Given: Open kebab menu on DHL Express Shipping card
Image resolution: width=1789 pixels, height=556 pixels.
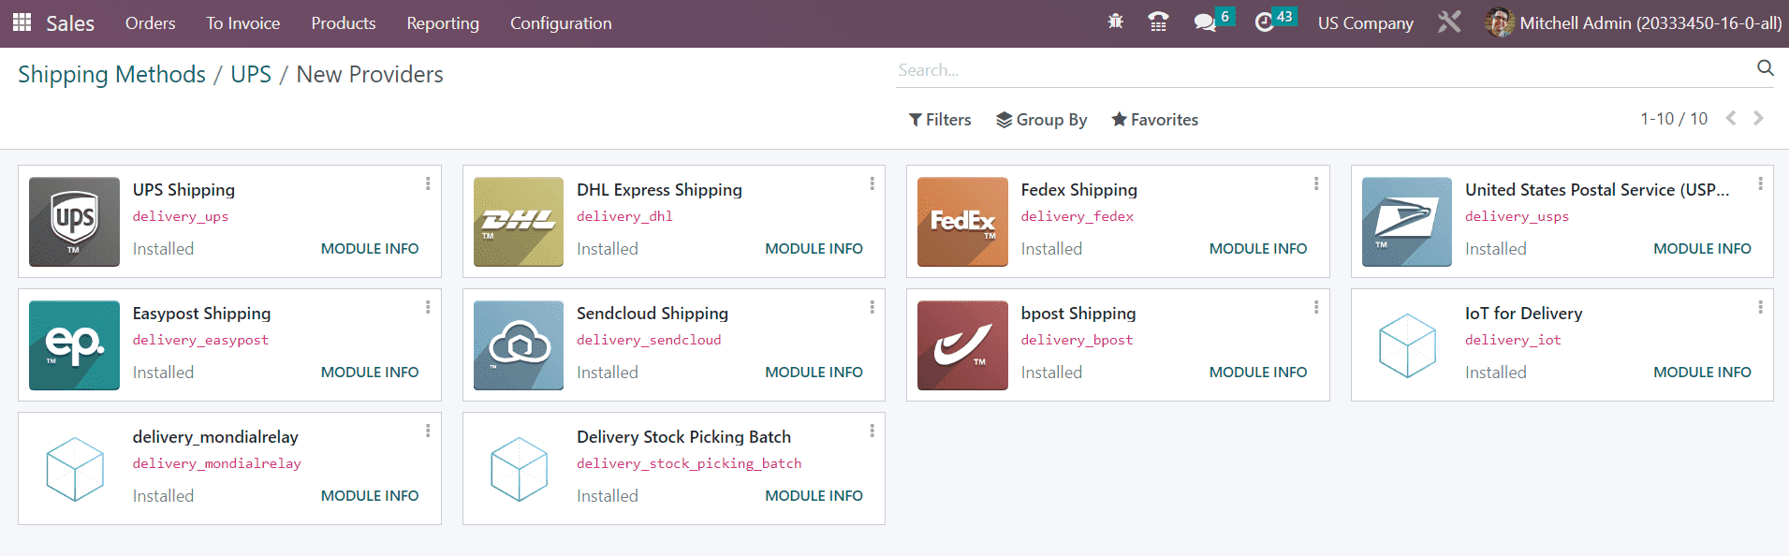Looking at the screenshot, I should click(872, 184).
